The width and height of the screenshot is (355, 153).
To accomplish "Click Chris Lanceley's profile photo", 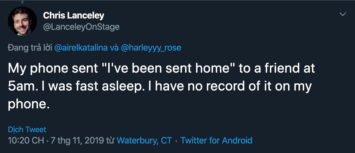I will pyautogui.click(x=22, y=21).
